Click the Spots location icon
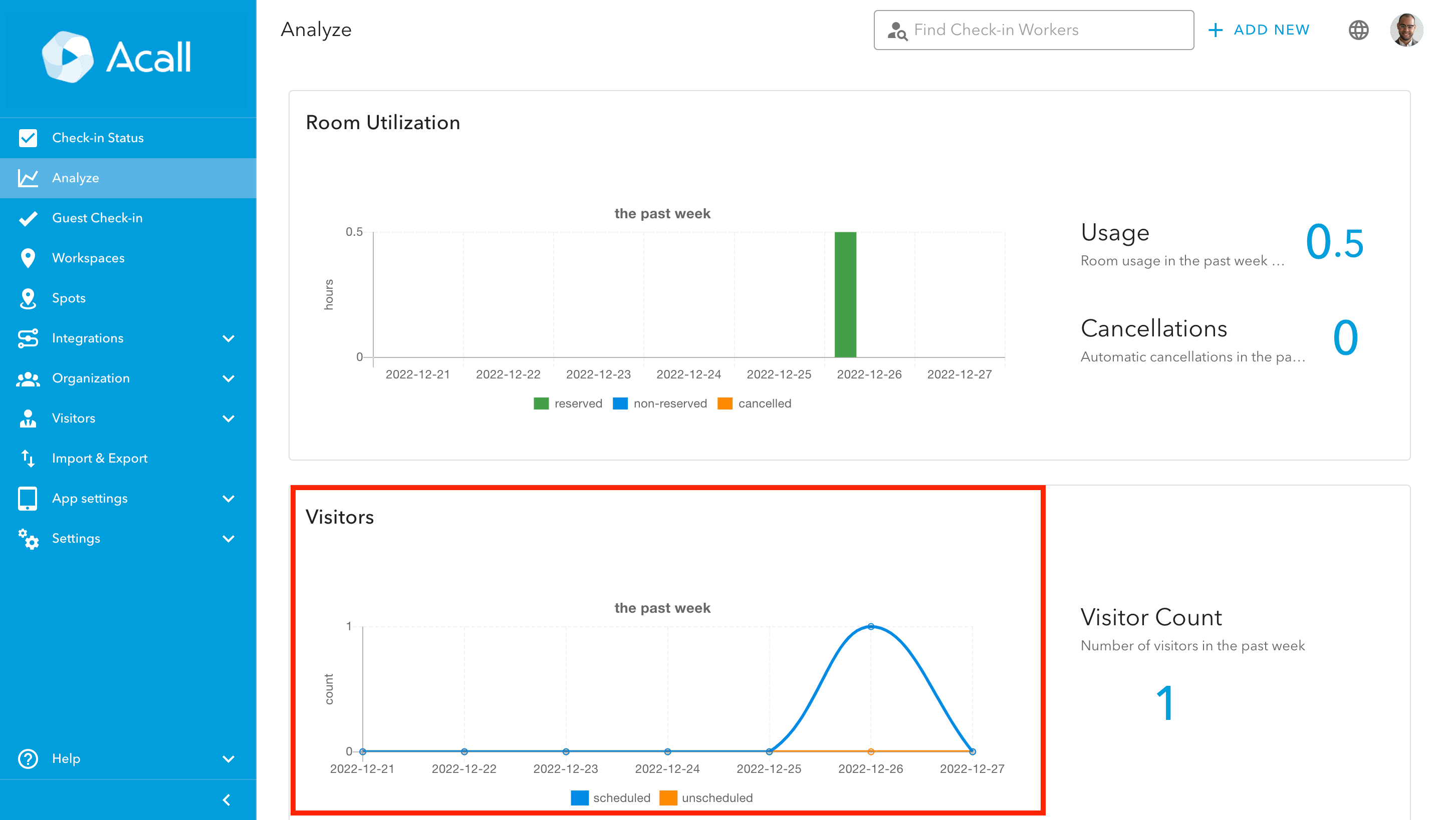The width and height of the screenshot is (1443, 820). pyautogui.click(x=28, y=298)
